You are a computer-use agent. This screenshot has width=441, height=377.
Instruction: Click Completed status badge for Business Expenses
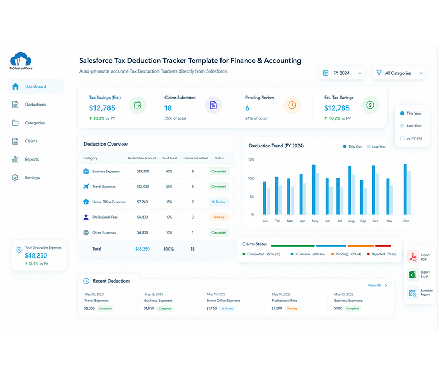pyautogui.click(x=219, y=171)
